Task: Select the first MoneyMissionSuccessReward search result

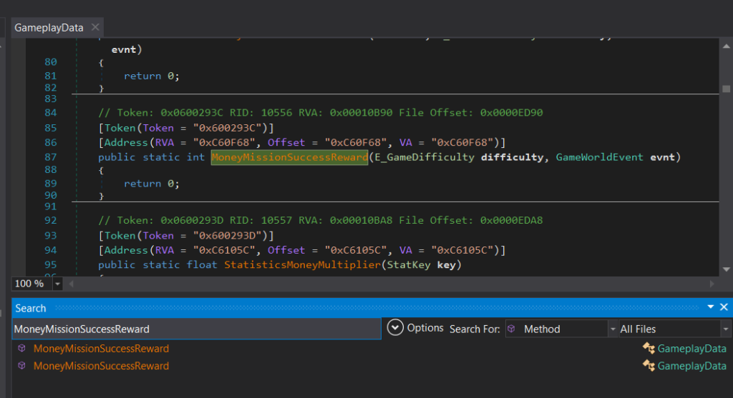Action: click(101, 349)
